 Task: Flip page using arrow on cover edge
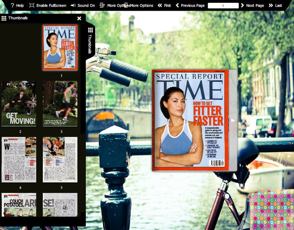point(233,121)
